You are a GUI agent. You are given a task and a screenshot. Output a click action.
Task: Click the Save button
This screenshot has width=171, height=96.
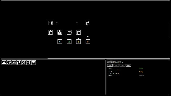116,65
